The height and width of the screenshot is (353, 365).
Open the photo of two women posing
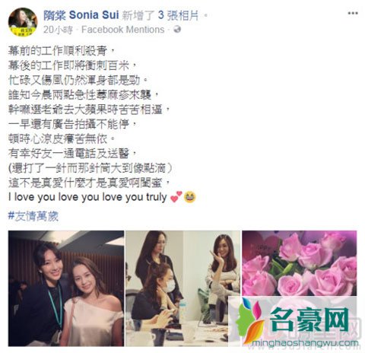tap(66, 288)
